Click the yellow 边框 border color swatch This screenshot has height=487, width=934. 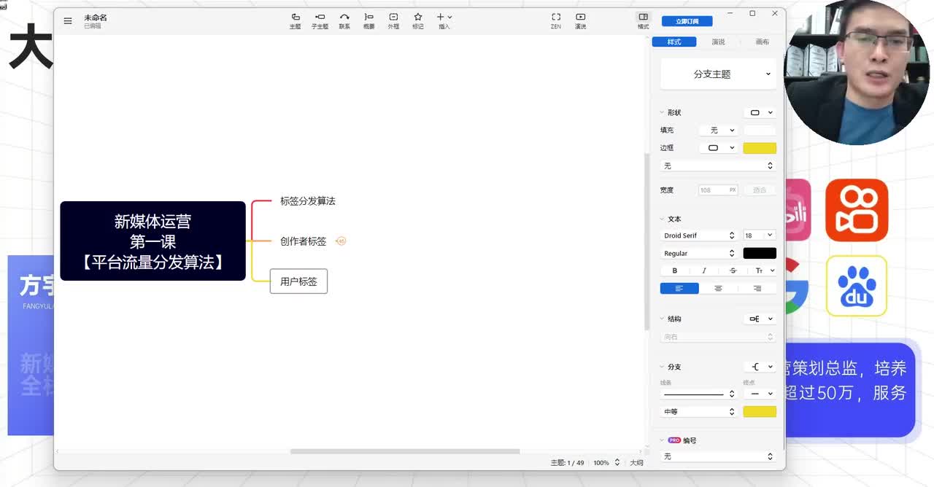[x=760, y=147]
